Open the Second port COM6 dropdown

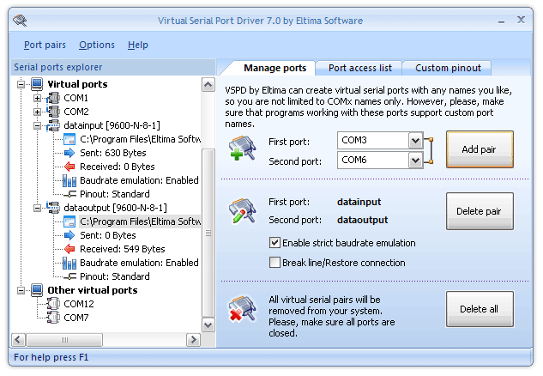coord(415,161)
